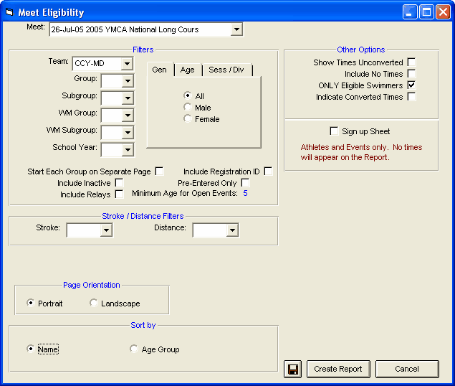Uncheck ONLY Eligible Swimmers option
This screenshot has height=386, width=455.
(412, 85)
